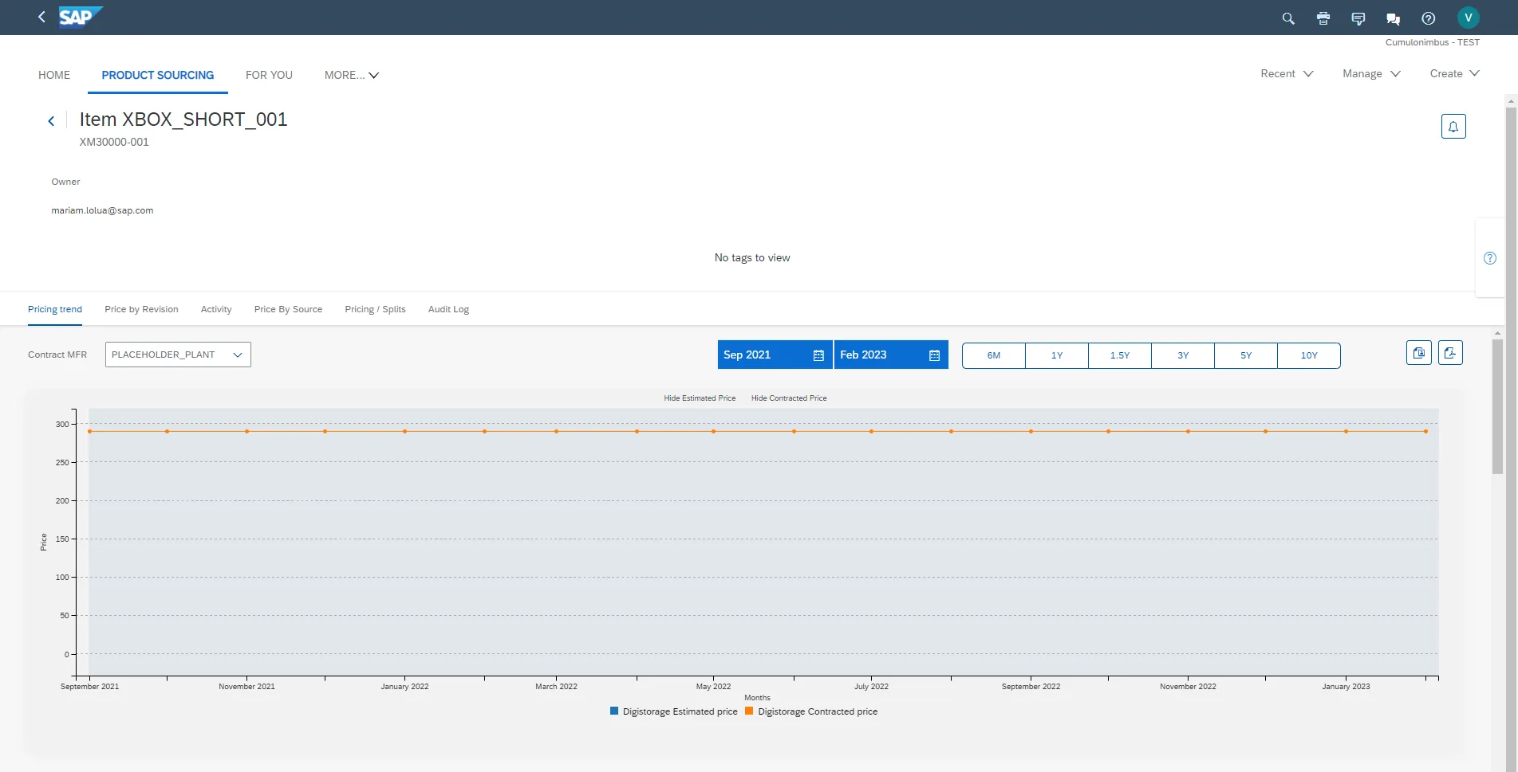Click Cumulonimbus - TEST realm label

coord(1432,42)
